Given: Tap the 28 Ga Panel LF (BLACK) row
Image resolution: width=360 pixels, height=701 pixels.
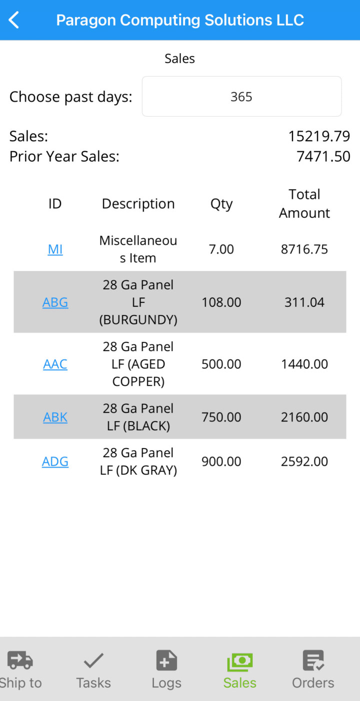Looking at the screenshot, I should tap(180, 417).
